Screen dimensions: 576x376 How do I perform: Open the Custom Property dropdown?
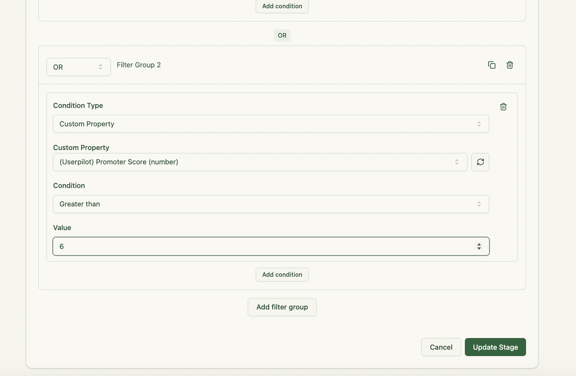[x=259, y=162]
